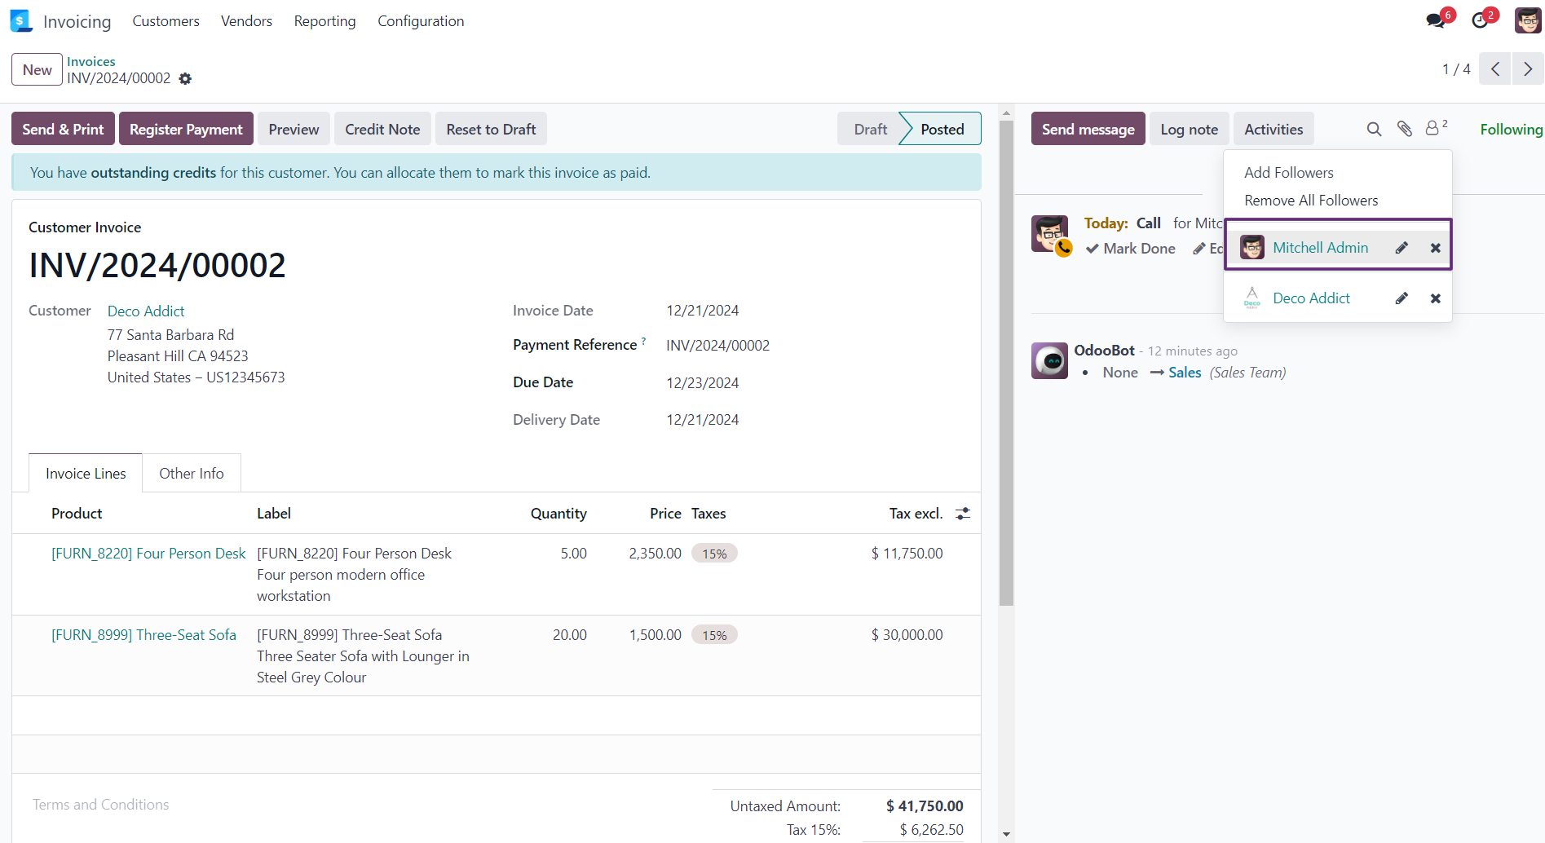
Task: Open the Three-Seat Sofa product link
Action: (x=143, y=635)
